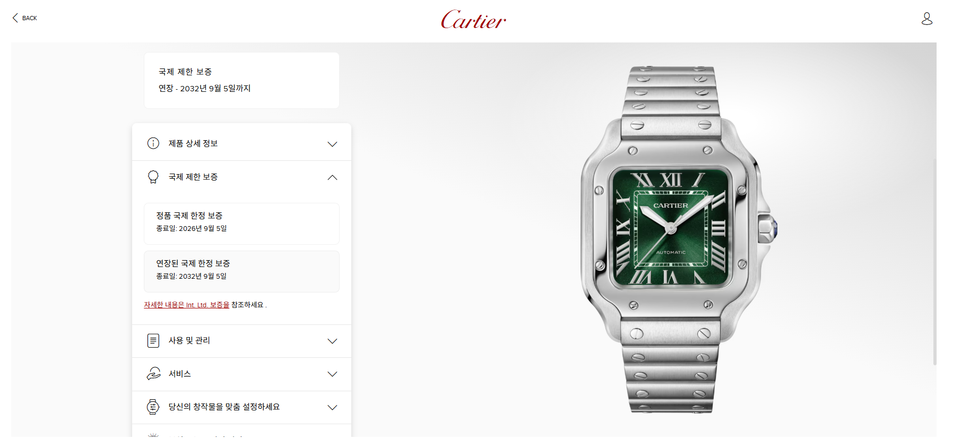Click the warranty ribbon icon beside 국제 제한 보증
Viewport: 961px width, 447px height.
point(153,177)
